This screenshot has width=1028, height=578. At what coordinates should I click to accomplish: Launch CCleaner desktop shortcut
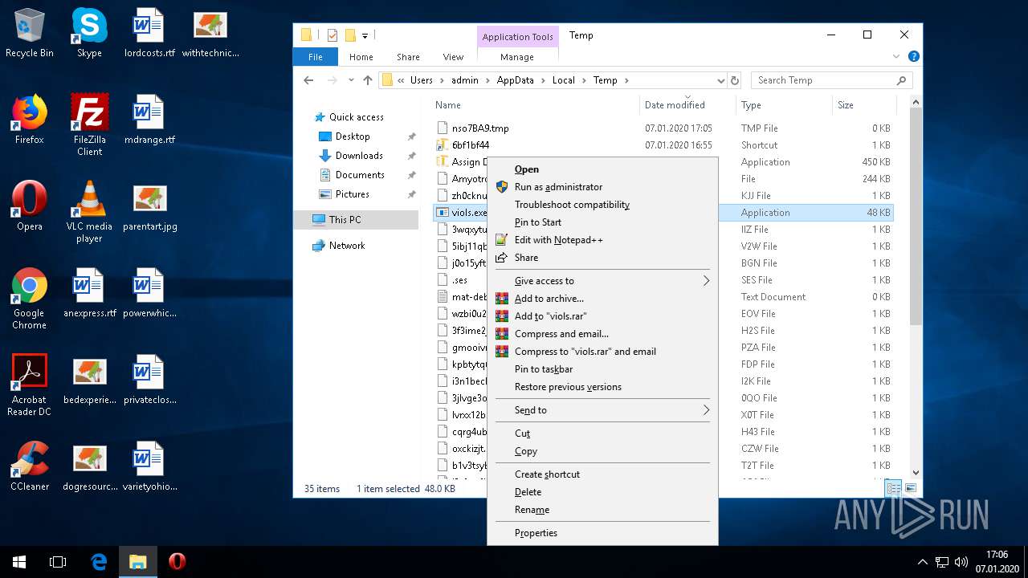pyautogui.click(x=29, y=466)
